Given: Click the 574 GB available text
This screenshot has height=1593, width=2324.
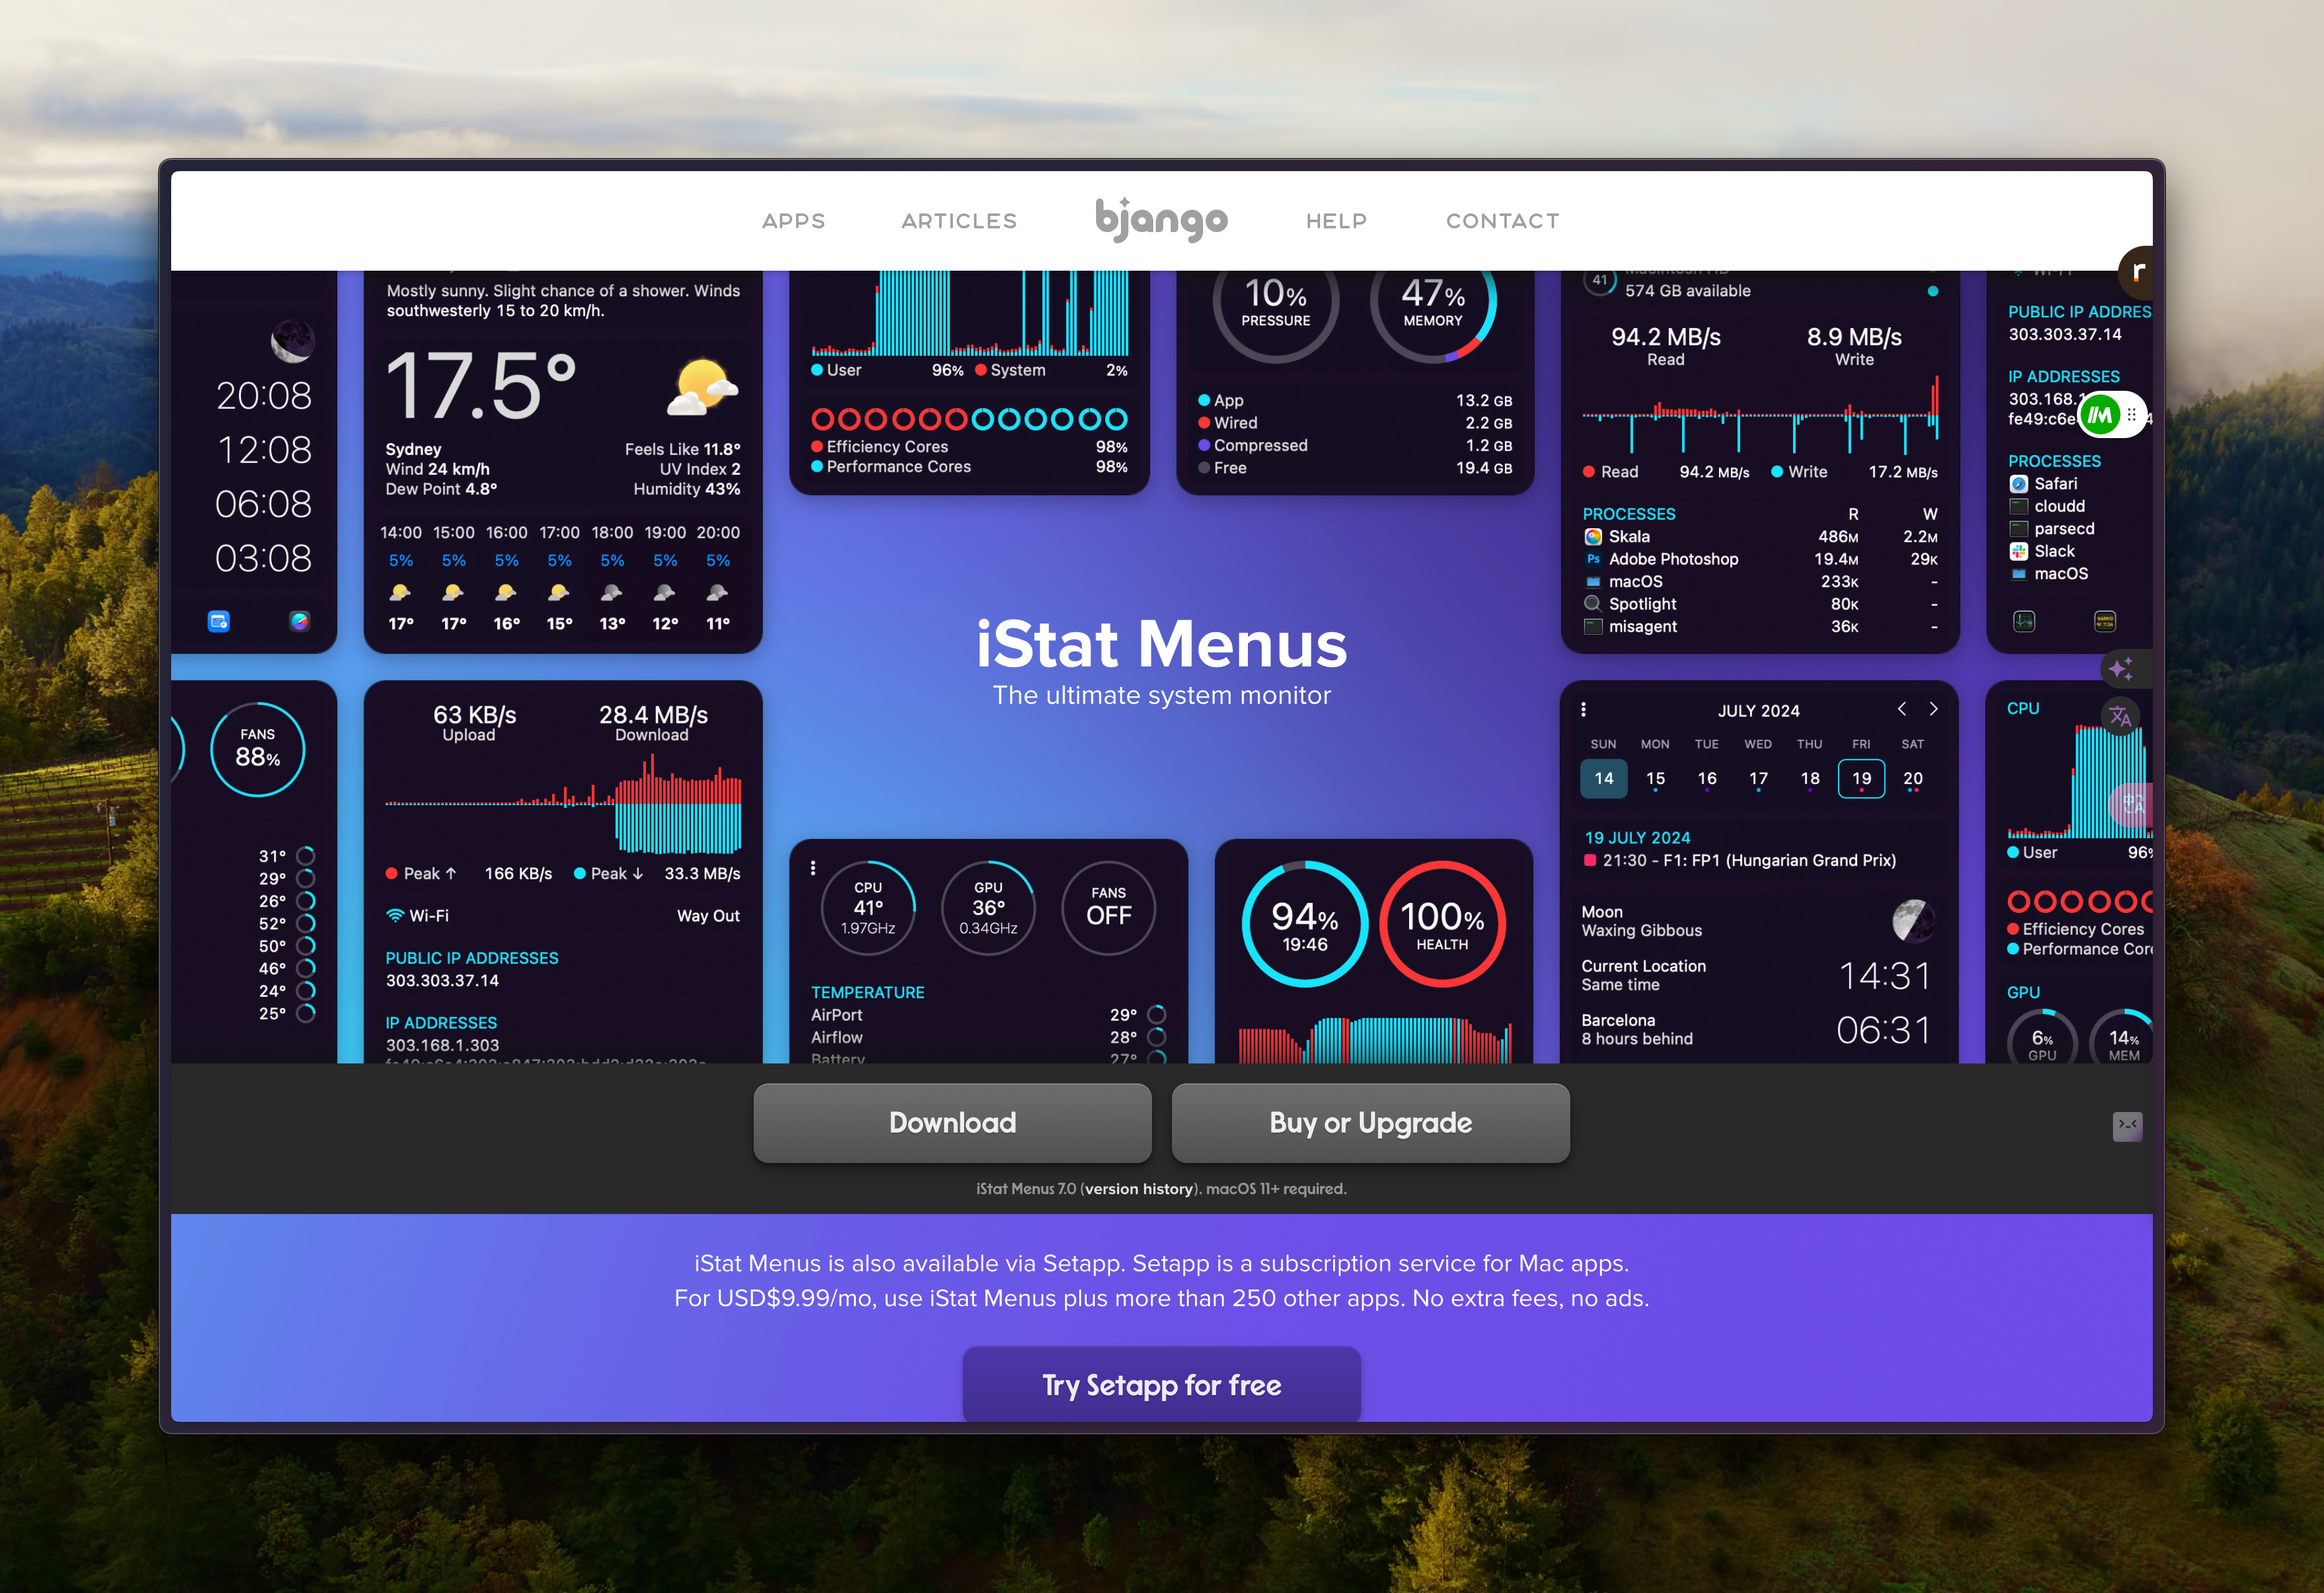Looking at the screenshot, I should pos(1687,291).
